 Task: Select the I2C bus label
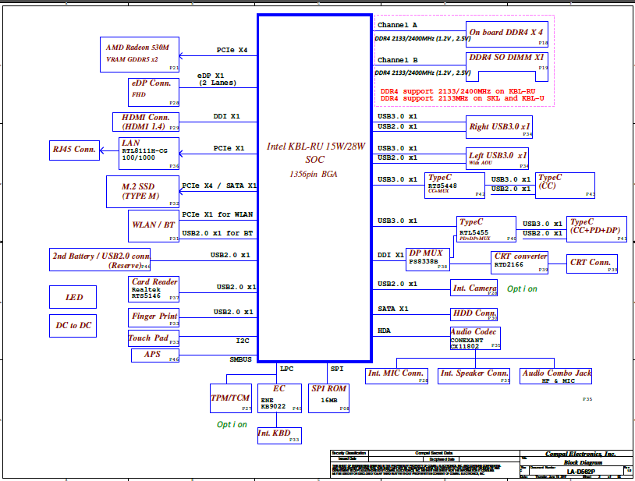click(x=243, y=341)
